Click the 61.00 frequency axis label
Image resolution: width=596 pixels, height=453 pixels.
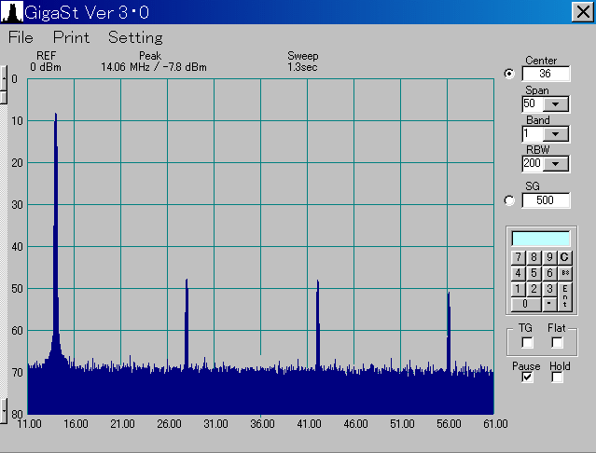point(495,424)
